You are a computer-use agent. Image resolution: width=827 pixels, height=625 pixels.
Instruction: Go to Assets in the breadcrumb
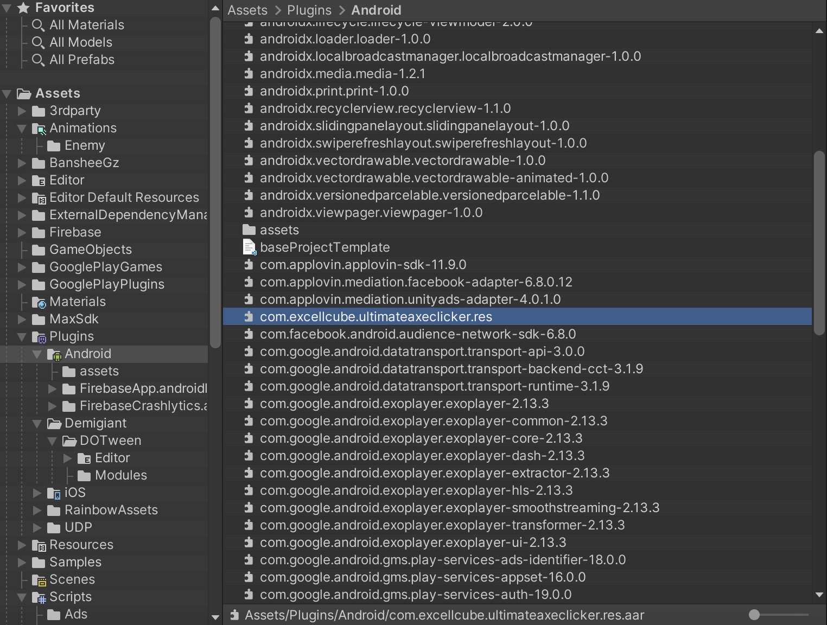[247, 10]
